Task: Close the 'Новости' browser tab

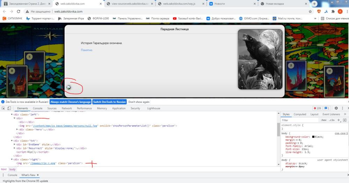Action: [x=255, y=4]
